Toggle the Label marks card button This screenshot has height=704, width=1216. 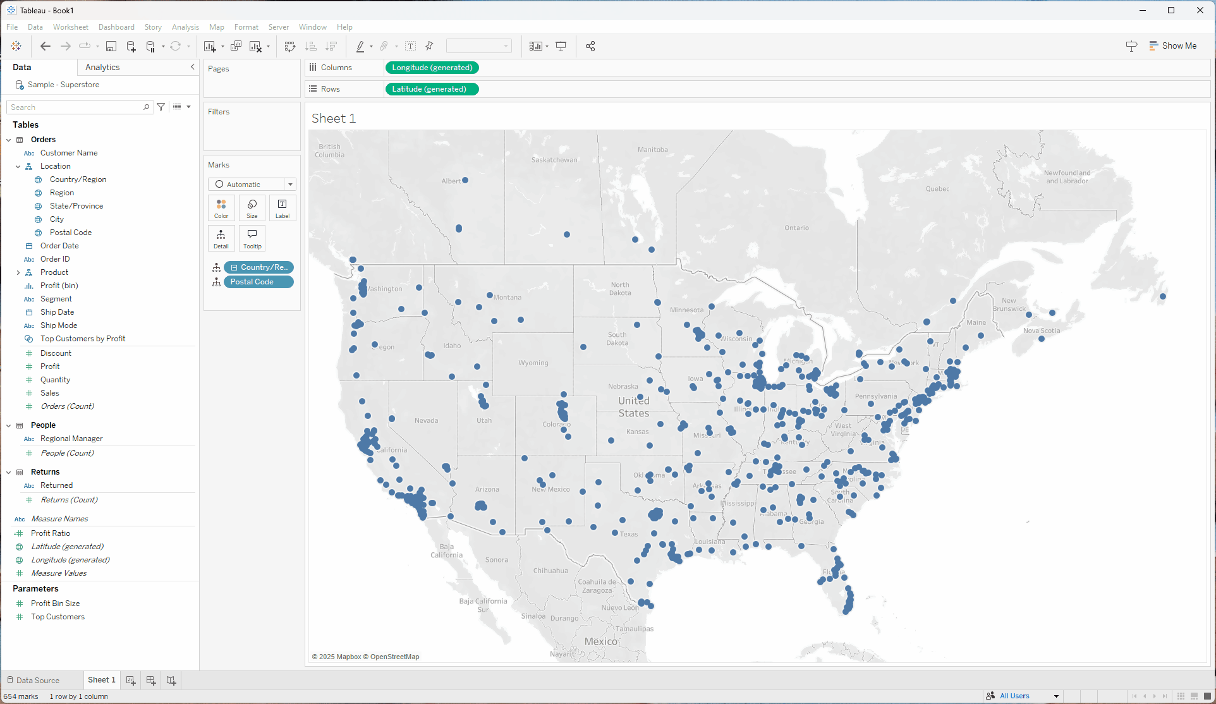282,208
